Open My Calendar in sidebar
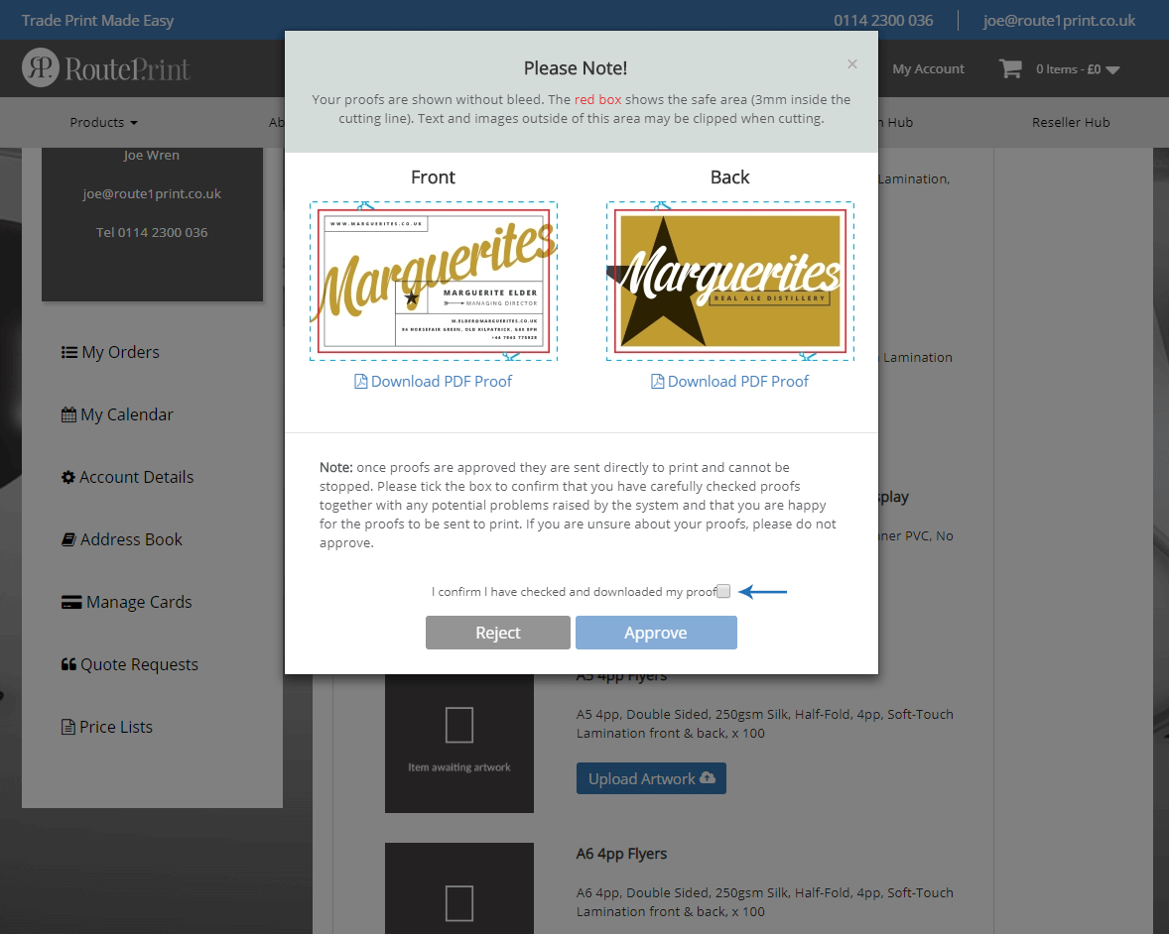Viewport: 1169px width, 934px height. pyautogui.click(x=117, y=414)
